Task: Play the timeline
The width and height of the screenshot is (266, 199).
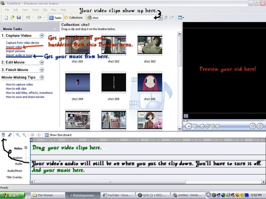Action: pyautogui.click(x=39, y=135)
